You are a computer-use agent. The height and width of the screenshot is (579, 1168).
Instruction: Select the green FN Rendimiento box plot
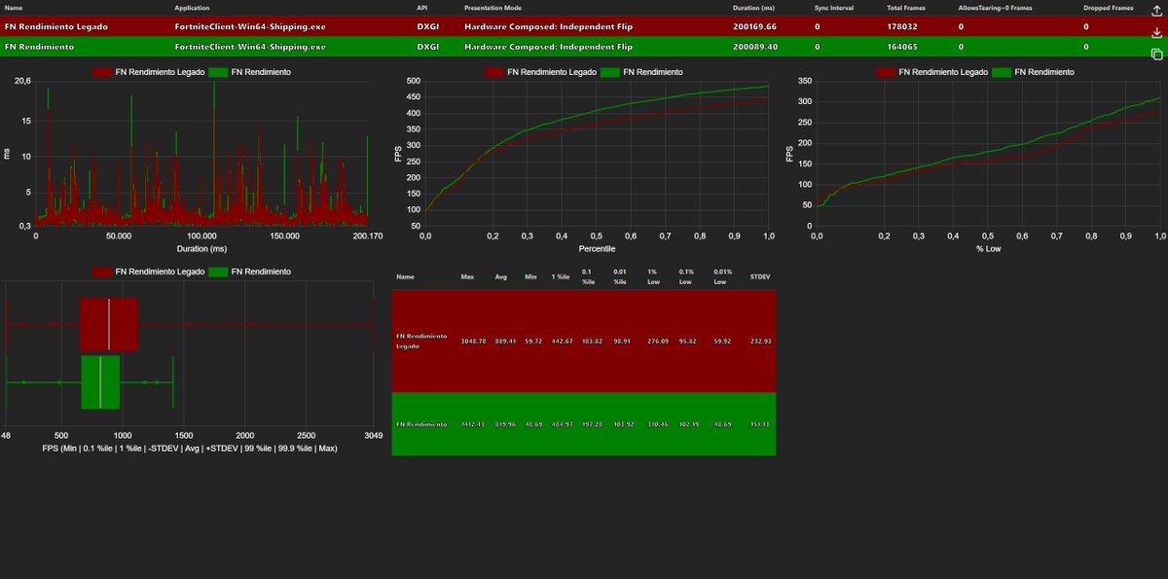coord(100,382)
